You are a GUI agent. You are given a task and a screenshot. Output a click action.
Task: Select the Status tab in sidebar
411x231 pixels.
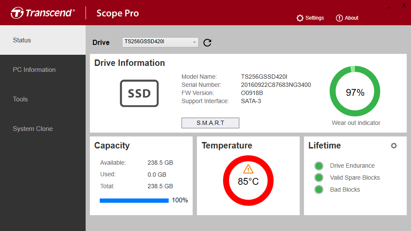pos(43,40)
